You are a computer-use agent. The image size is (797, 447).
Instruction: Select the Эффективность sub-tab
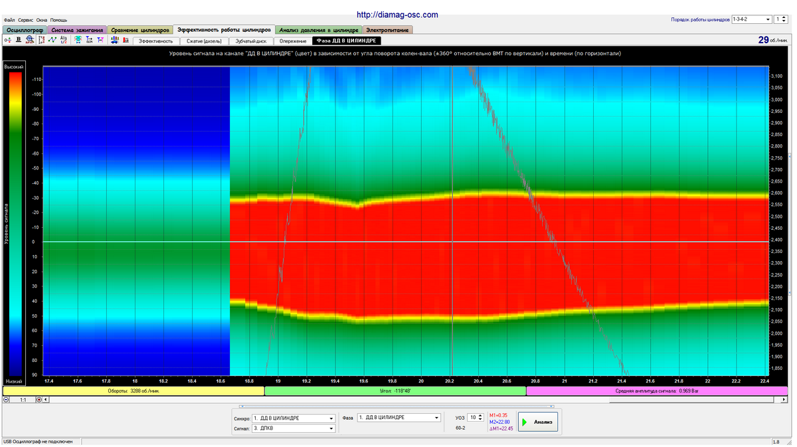(x=155, y=41)
